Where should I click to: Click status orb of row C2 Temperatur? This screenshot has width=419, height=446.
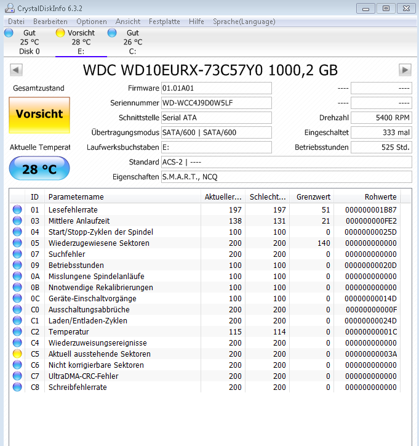[x=17, y=331]
